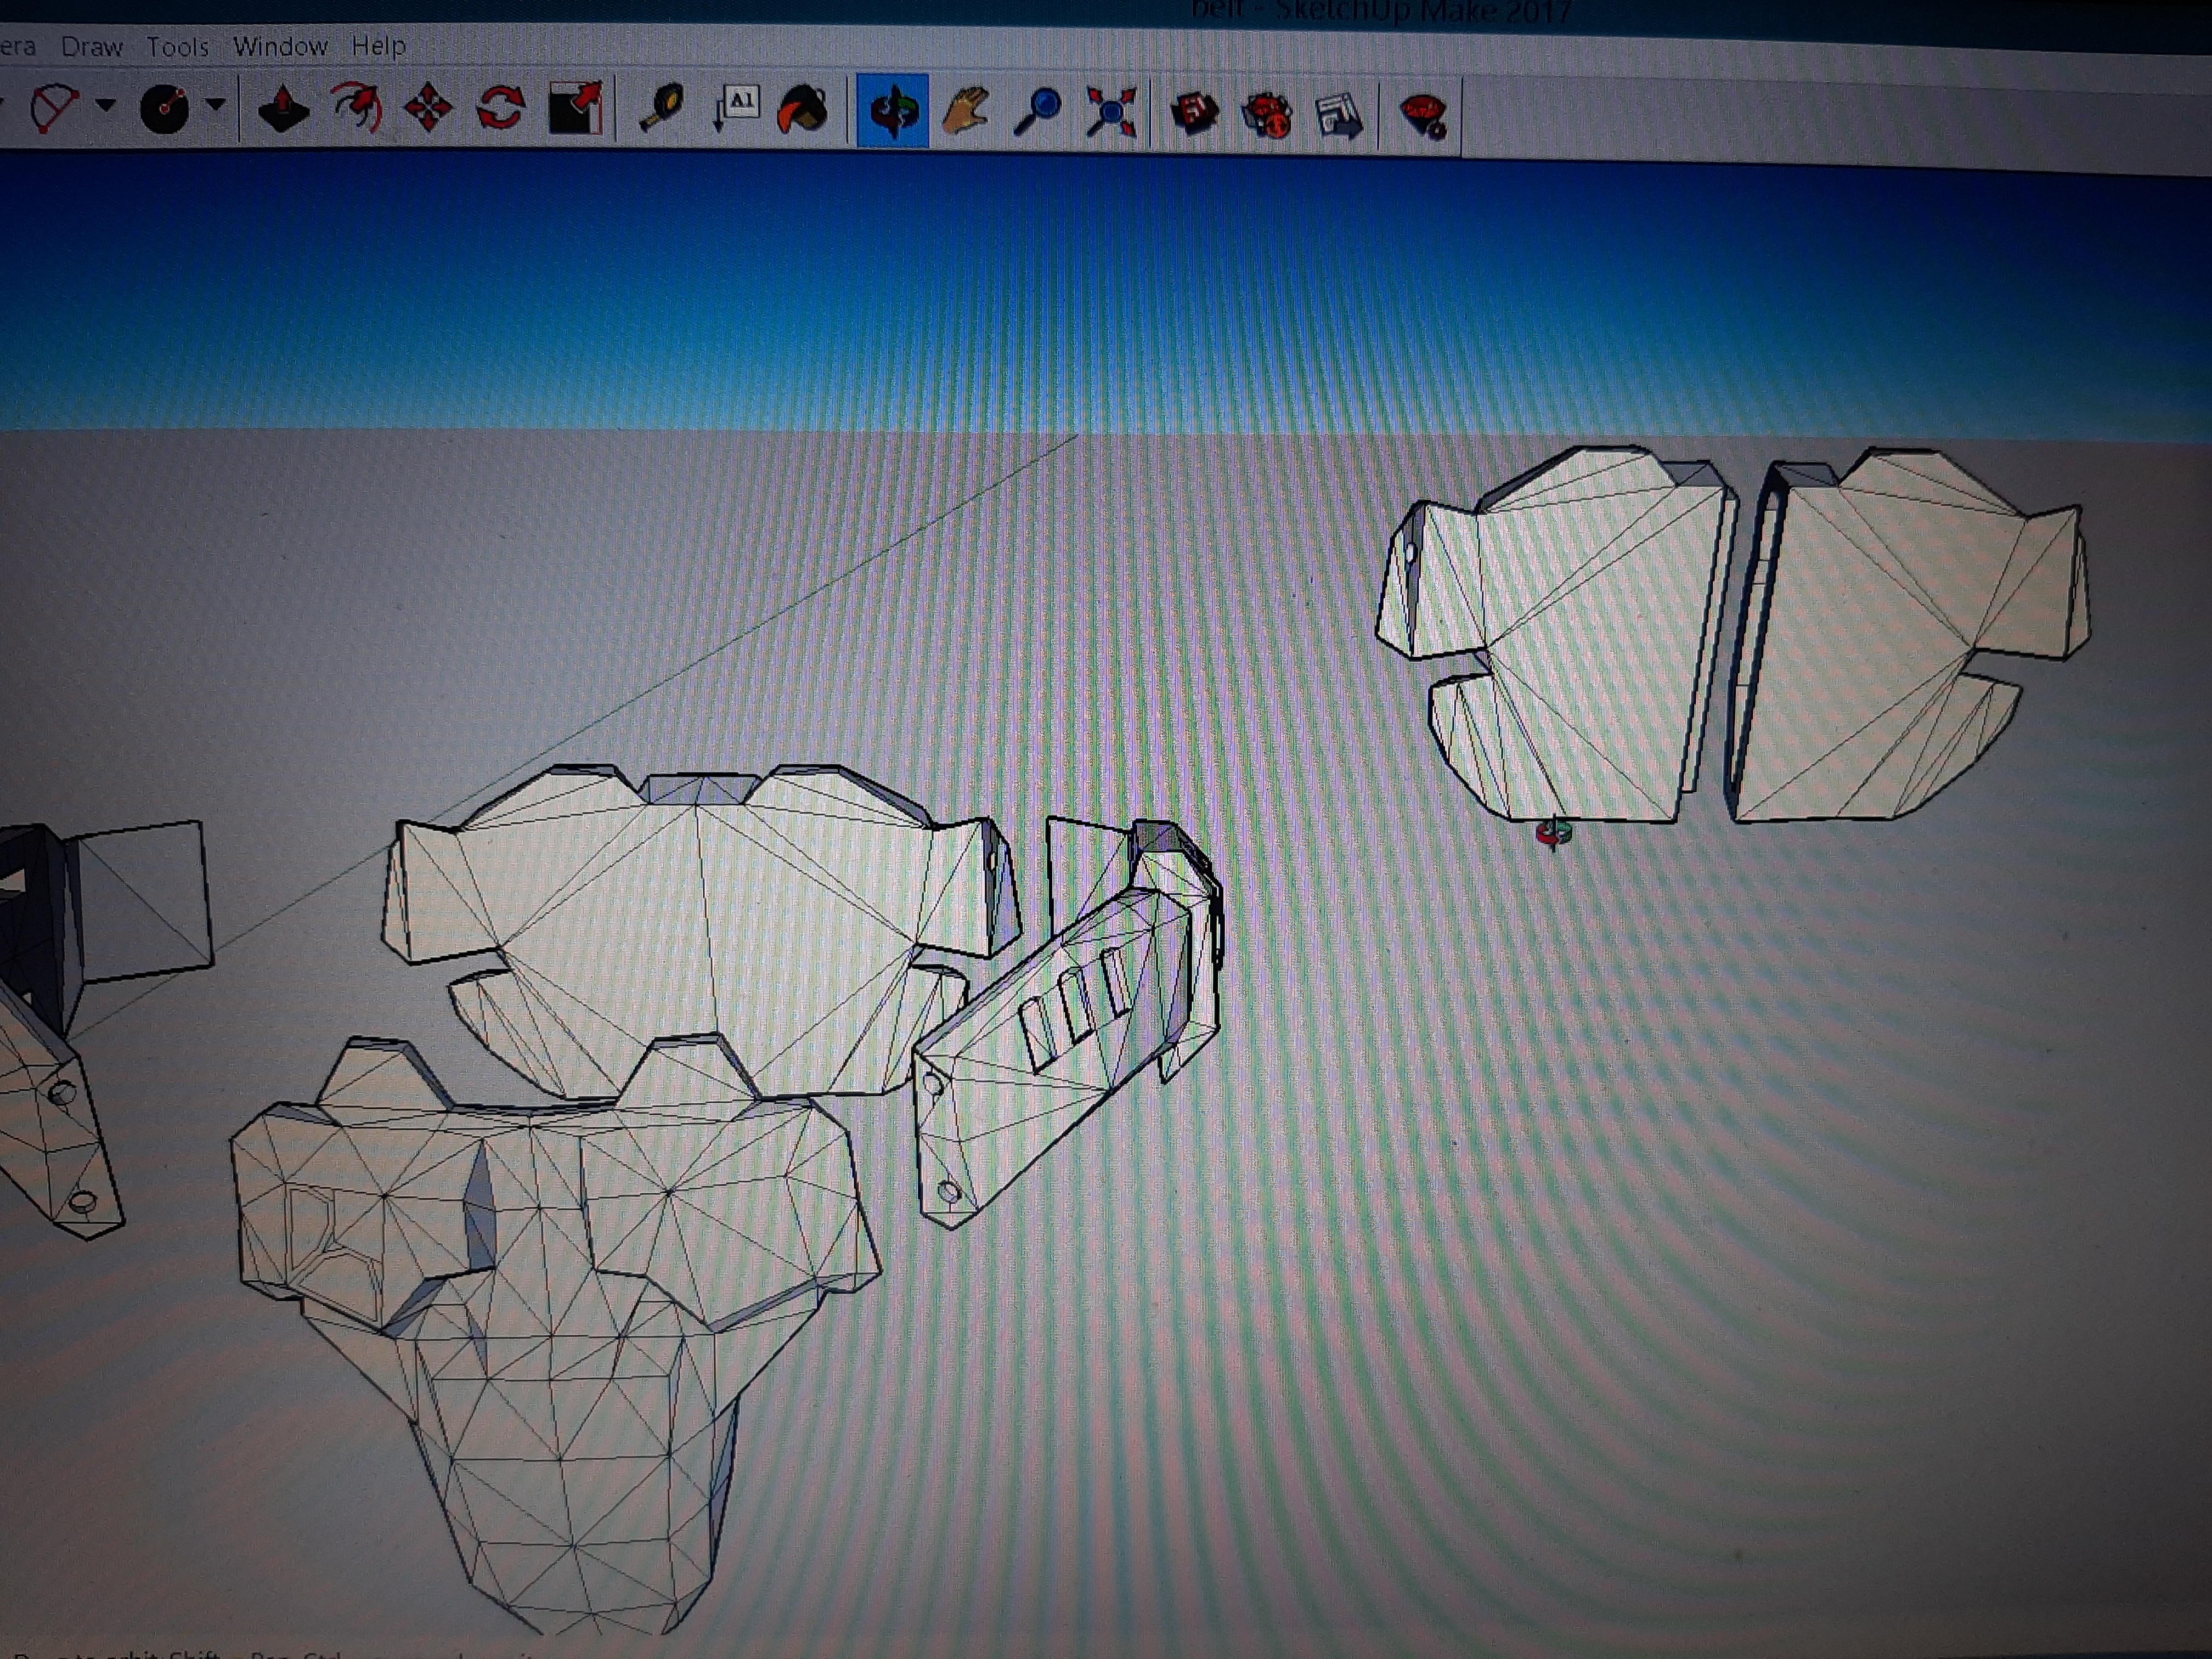Image resolution: width=2212 pixels, height=1659 pixels.
Task: Open the Circle tool dropdown arrow
Action: 215,104
